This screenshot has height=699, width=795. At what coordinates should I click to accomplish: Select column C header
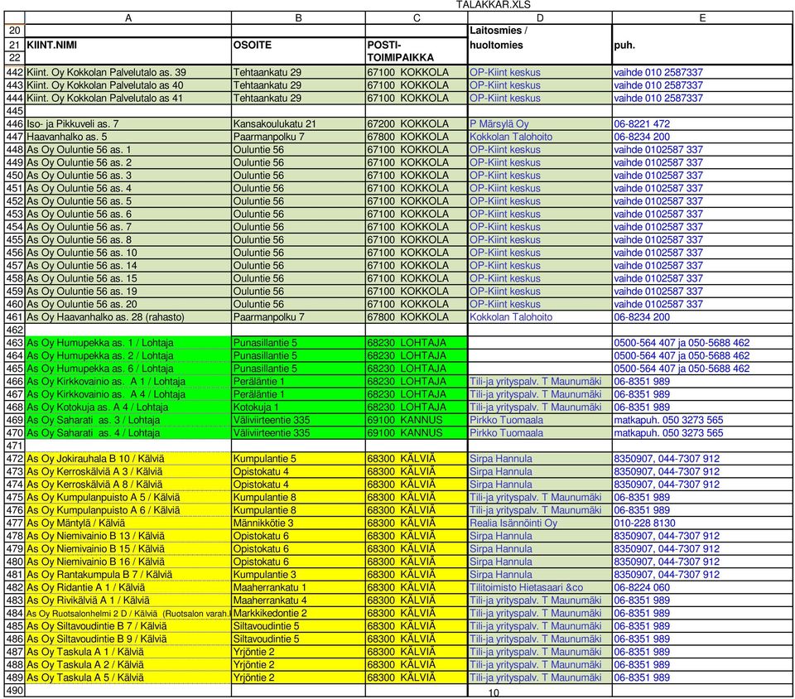[x=417, y=17]
